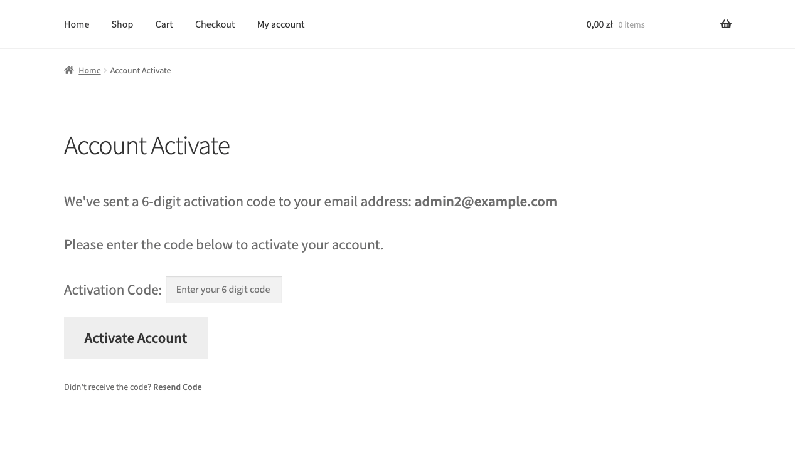Click the Account Activate page heading

tap(147, 145)
